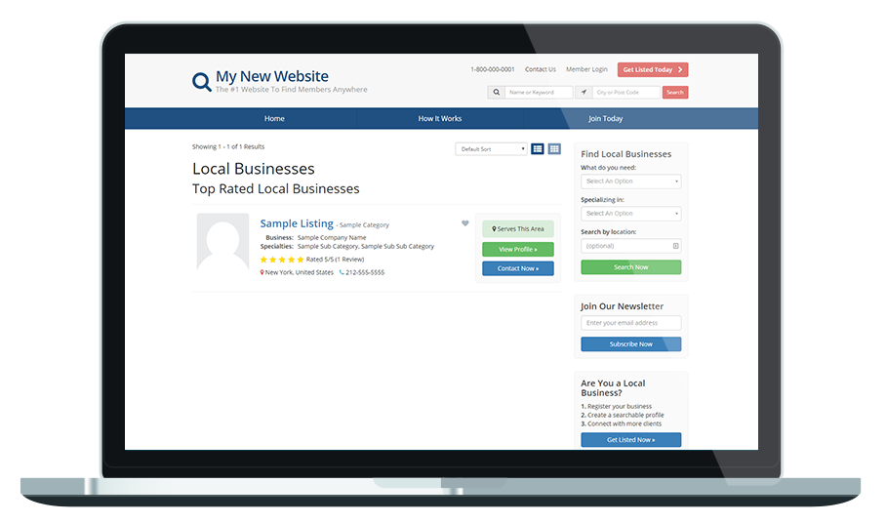Screen dimensions: 886x523
Task: Click the My New Website title
Action: point(272,76)
